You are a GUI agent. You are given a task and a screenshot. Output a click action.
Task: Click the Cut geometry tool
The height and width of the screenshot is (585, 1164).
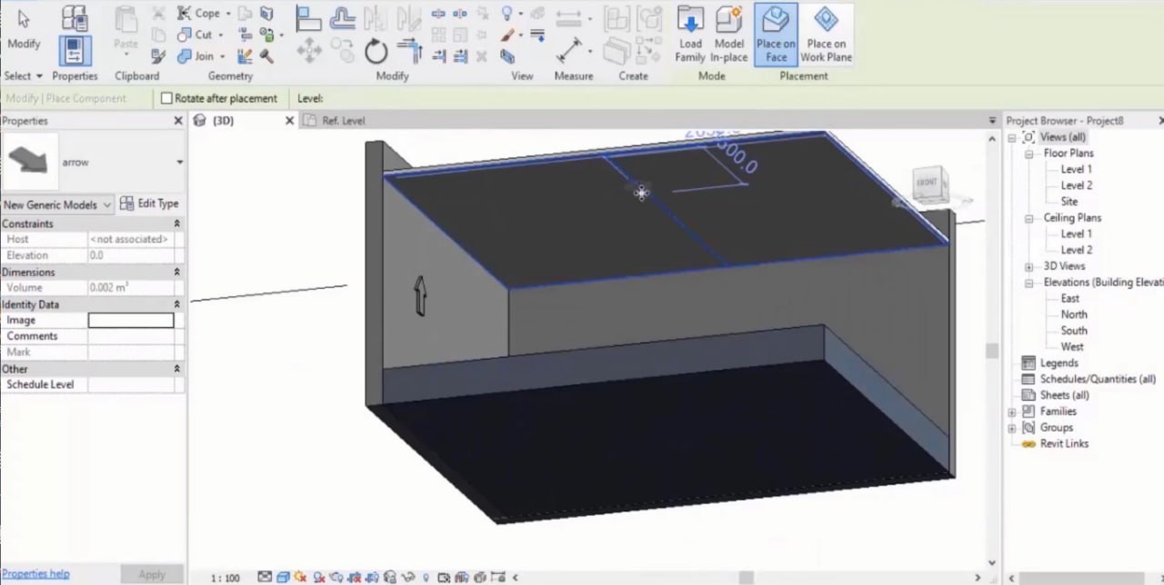pos(196,35)
